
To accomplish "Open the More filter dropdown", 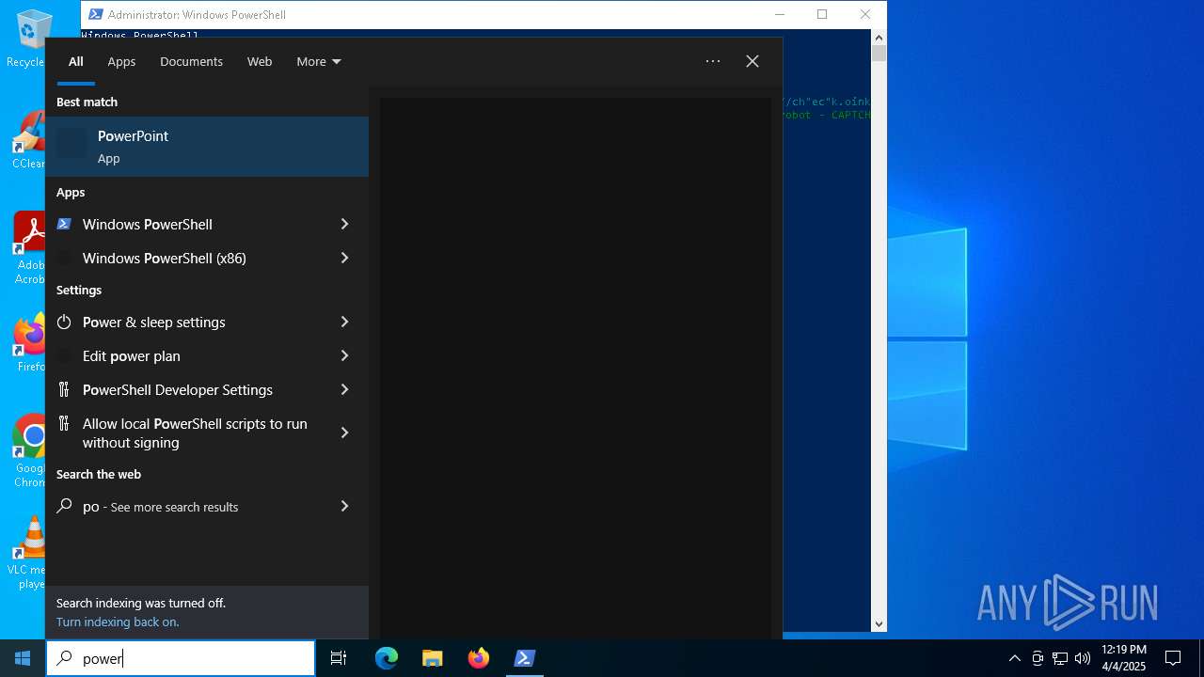I will (319, 61).
